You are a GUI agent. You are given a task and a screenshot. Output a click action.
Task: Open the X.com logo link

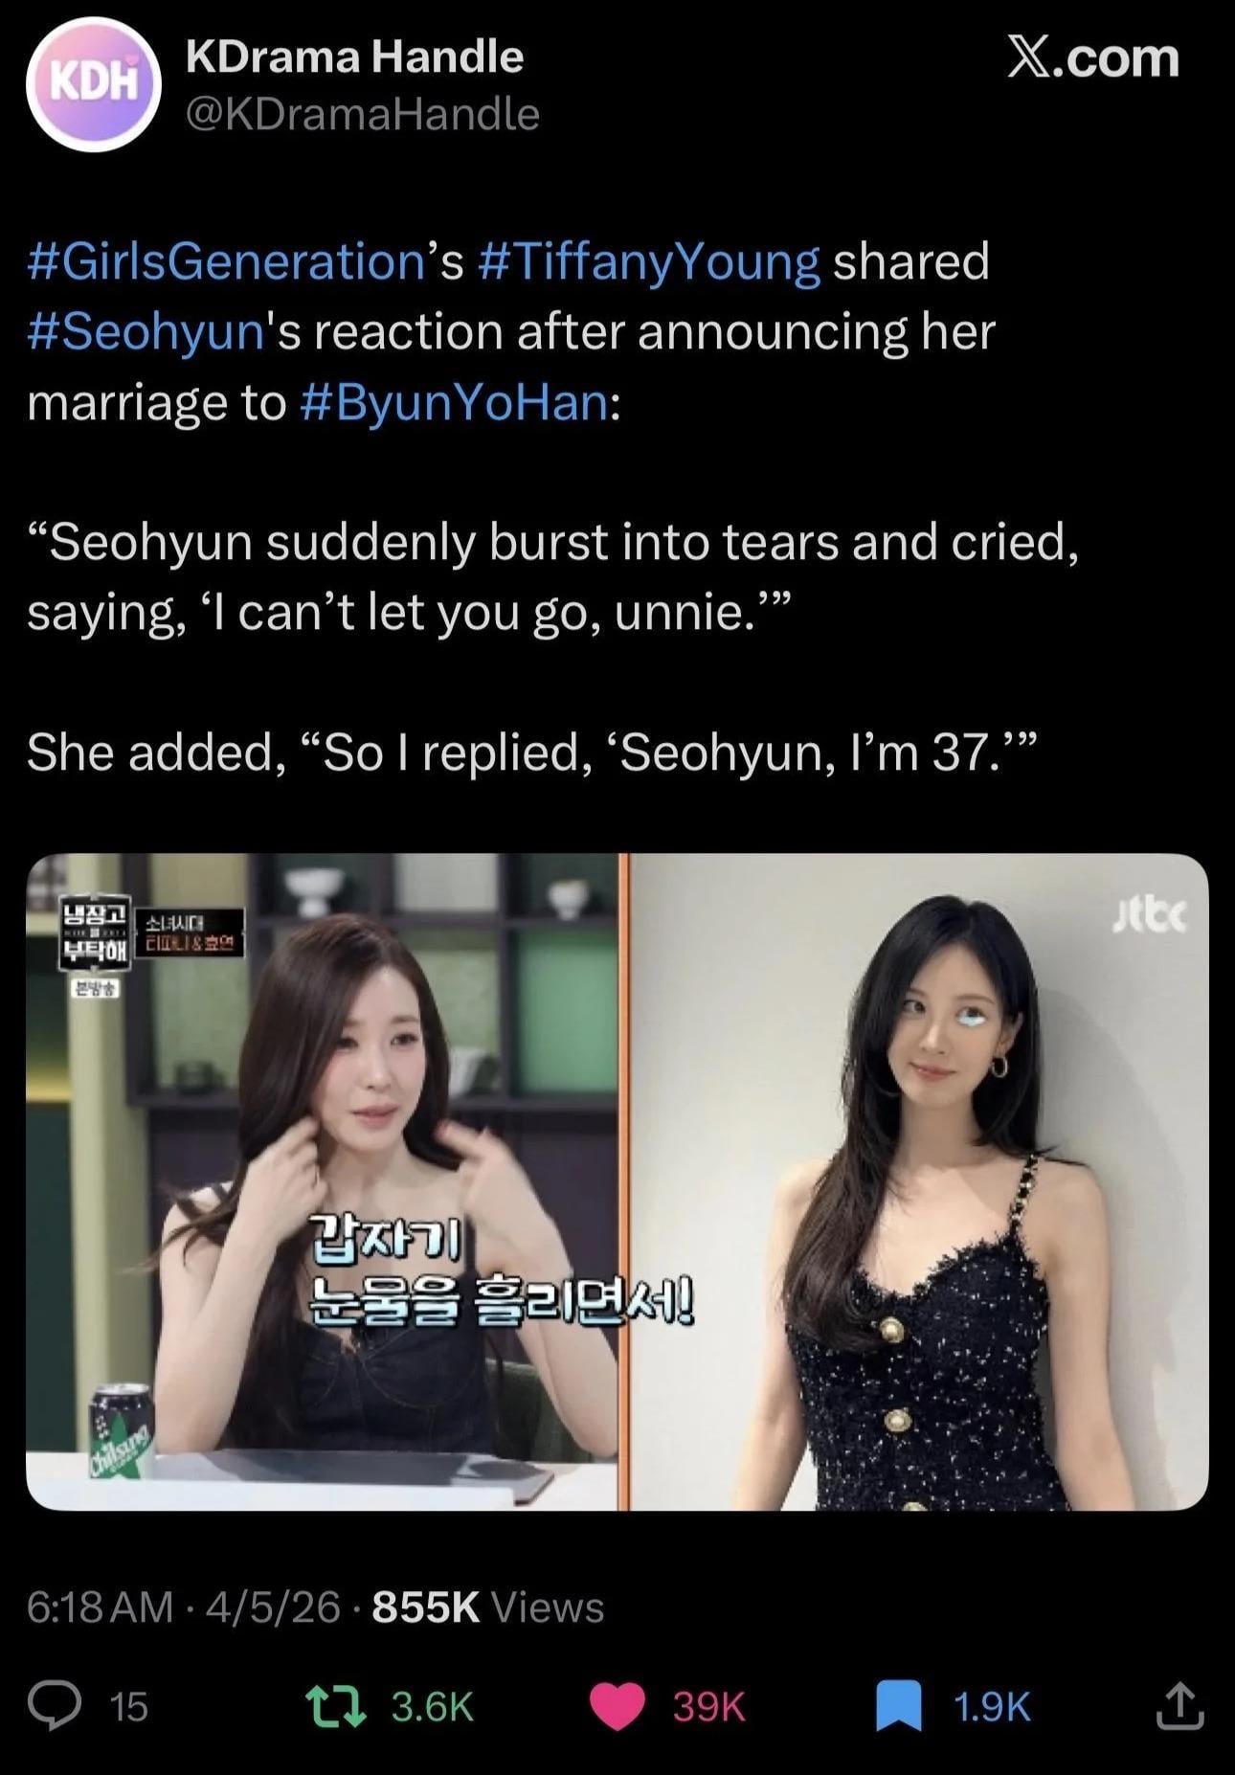pos(1092,57)
